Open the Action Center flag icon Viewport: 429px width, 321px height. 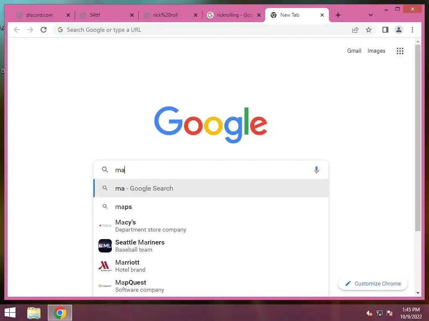tap(390, 313)
